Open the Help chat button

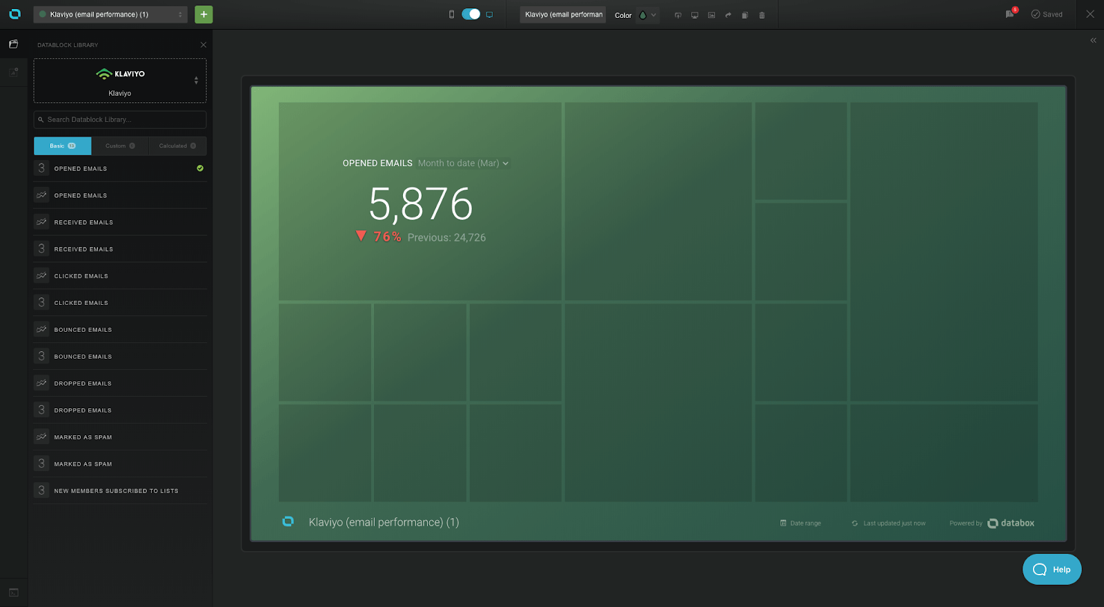(1052, 569)
